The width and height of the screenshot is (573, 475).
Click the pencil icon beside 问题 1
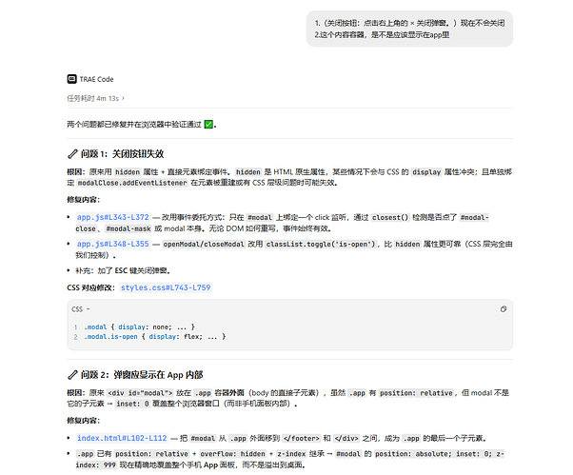pyautogui.click(x=72, y=154)
